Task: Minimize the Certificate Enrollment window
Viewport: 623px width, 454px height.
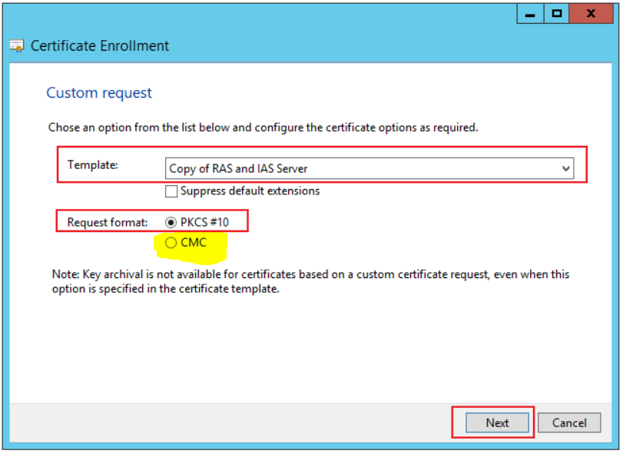Action: [x=529, y=14]
